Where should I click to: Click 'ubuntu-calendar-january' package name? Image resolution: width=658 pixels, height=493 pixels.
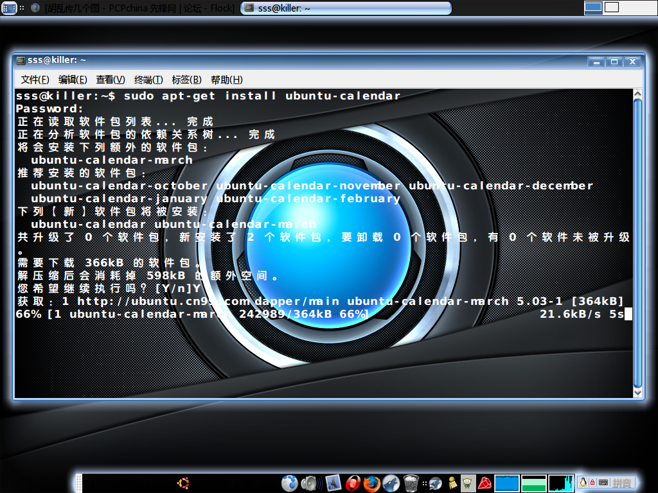(120, 199)
